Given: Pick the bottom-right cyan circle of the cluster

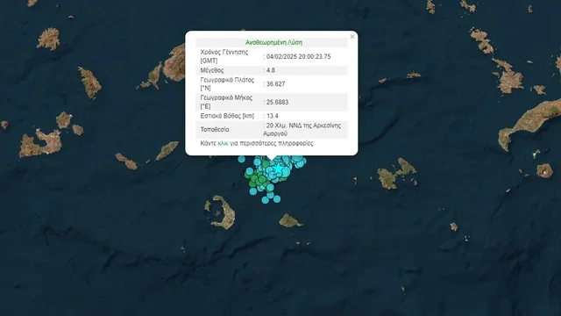Looking at the screenshot, I should [x=277, y=199].
